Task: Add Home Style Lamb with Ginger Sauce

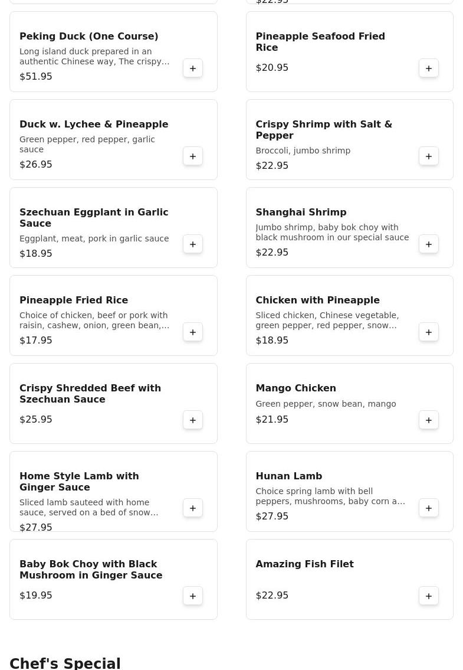Action: point(193,508)
